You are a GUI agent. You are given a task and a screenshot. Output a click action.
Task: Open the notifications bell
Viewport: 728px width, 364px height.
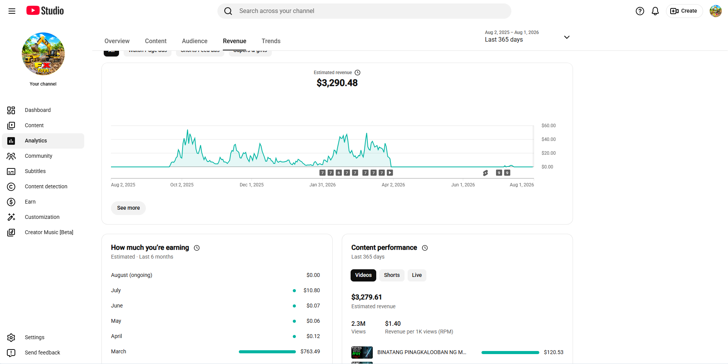(x=655, y=11)
